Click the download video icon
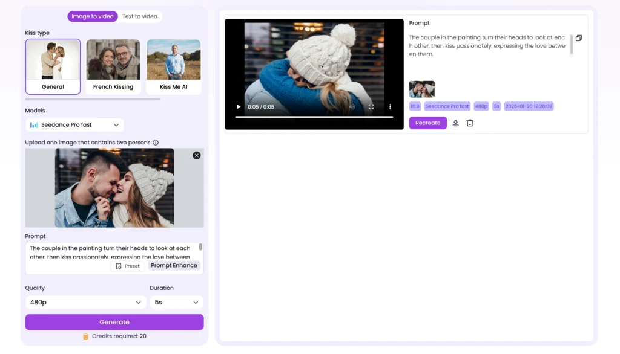 click(x=455, y=123)
